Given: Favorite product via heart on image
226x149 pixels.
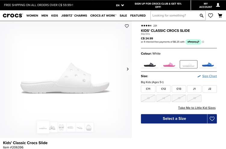Looking at the screenshot, I should pyautogui.click(x=127, y=26).
